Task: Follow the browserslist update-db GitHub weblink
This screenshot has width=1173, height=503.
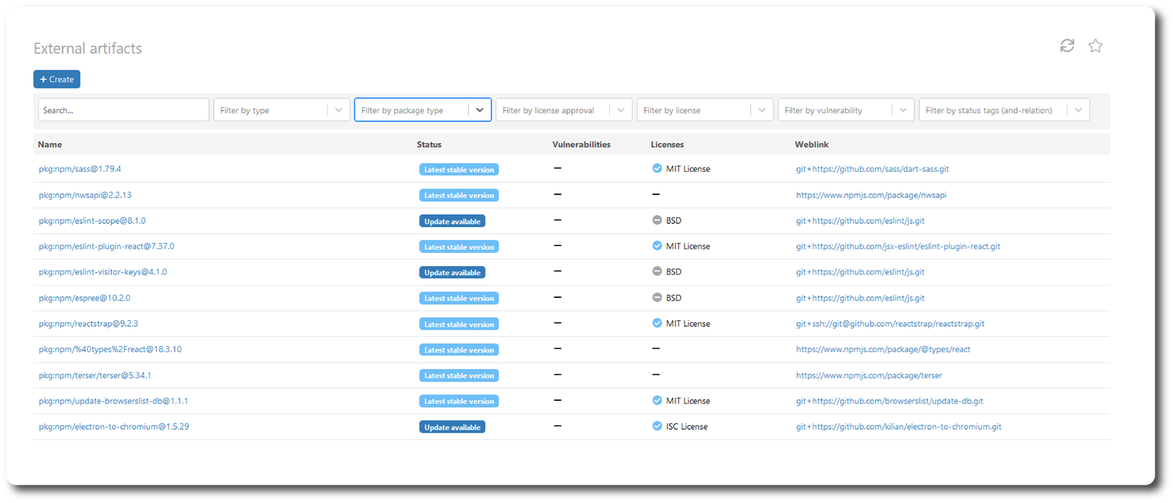Action: click(x=890, y=401)
